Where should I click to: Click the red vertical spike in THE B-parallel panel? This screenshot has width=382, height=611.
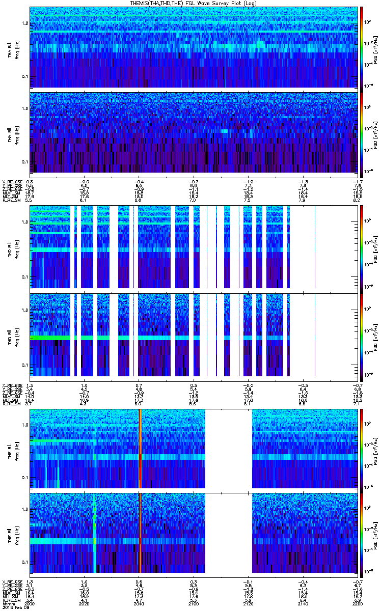(140, 533)
